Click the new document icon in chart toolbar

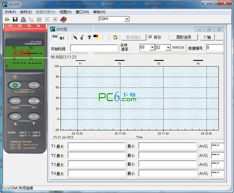coord(115,37)
